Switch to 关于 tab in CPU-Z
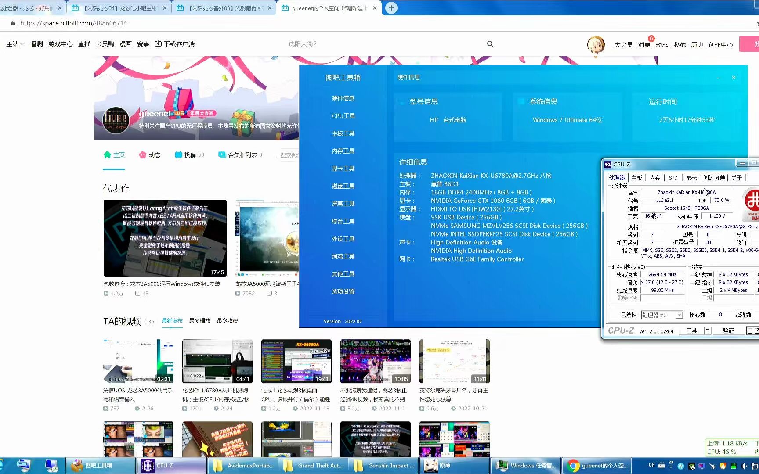Image resolution: width=759 pixels, height=474 pixels. 737,178
